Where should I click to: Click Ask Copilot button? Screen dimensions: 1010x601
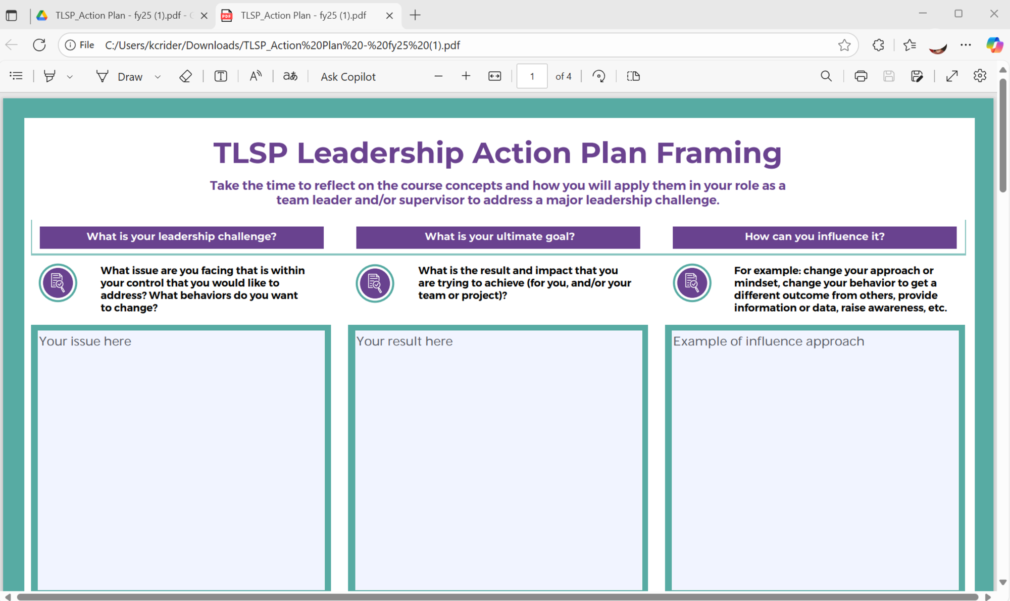click(x=348, y=77)
